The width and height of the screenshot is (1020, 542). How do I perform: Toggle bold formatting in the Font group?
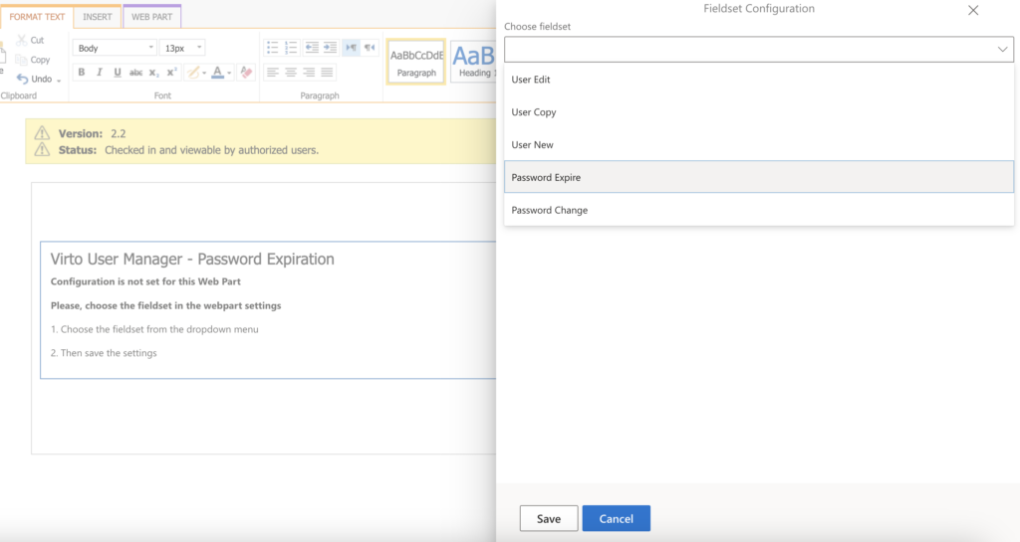[82, 73]
